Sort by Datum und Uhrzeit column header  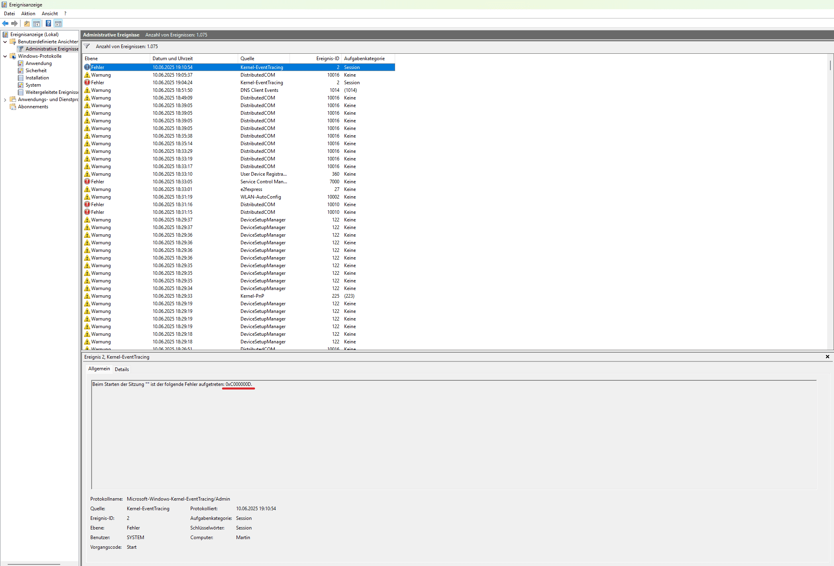point(173,59)
